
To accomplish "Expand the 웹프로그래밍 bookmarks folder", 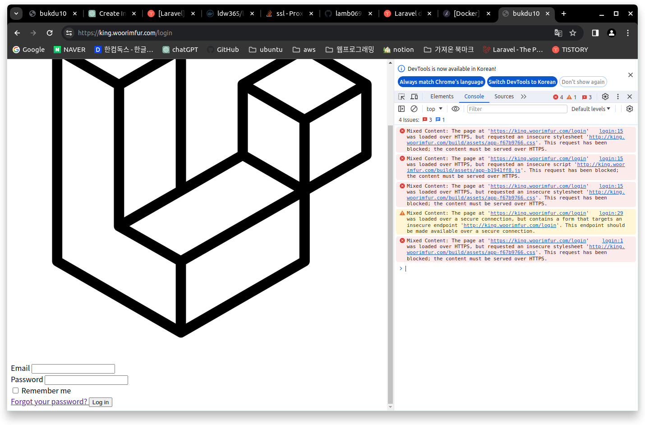I will pos(350,50).
